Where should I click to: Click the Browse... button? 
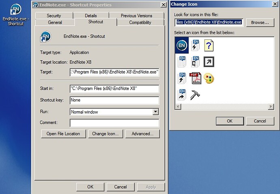(260, 22)
